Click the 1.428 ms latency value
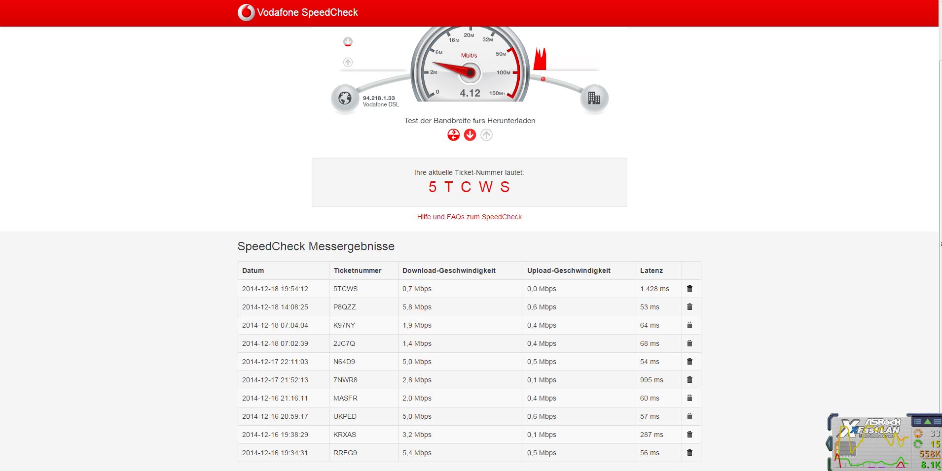Image resolution: width=942 pixels, height=471 pixels. (654, 289)
